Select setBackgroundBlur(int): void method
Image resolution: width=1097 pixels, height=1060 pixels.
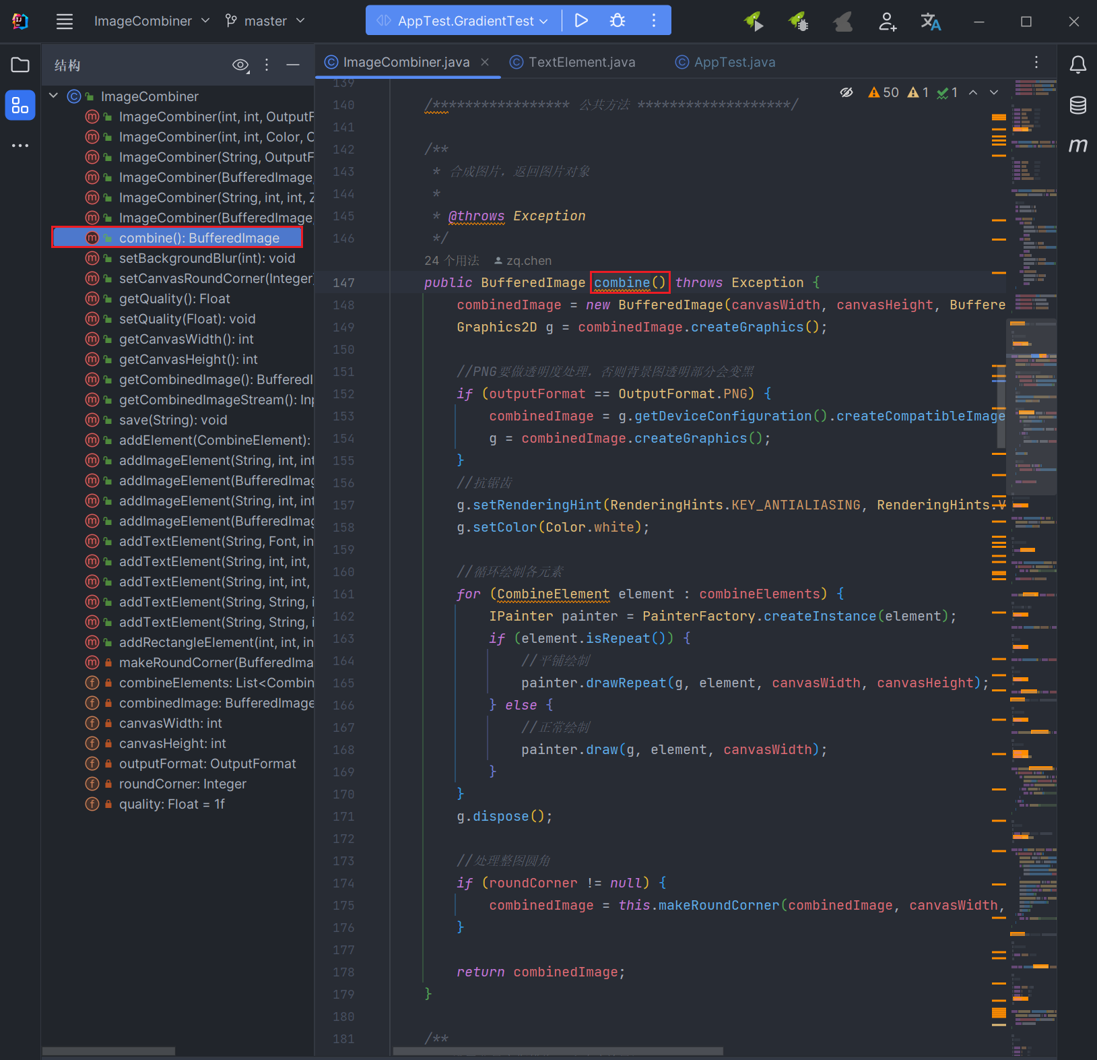(x=207, y=258)
